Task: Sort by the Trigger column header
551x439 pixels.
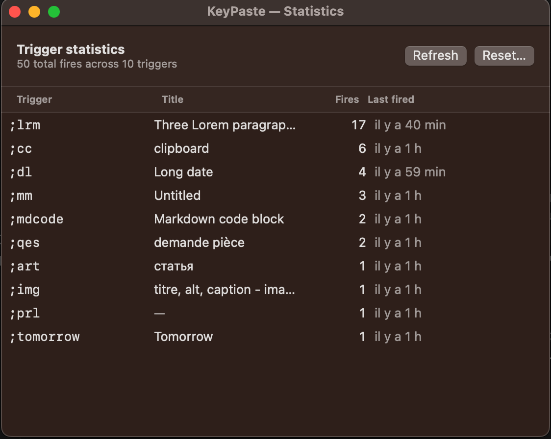Action: click(x=34, y=99)
